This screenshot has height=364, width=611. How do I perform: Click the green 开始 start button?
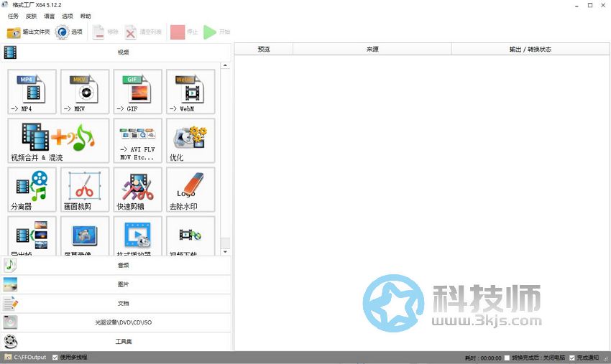[x=216, y=32]
